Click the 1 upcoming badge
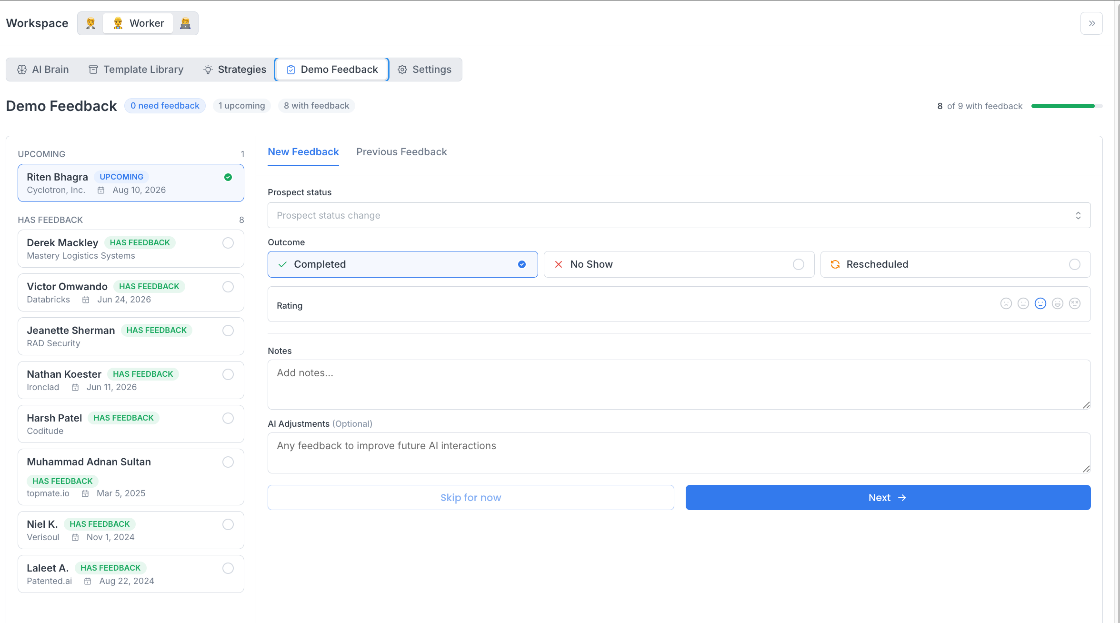The image size is (1120, 623). (242, 106)
